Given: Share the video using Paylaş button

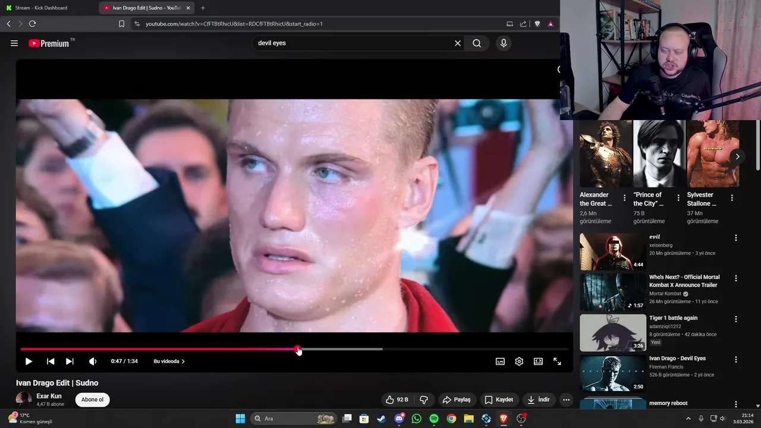Looking at the screenshot, I should [457, 399].
